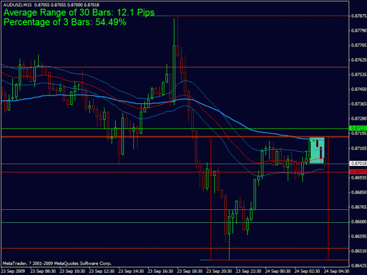Screen dimensions: 367x275
Task: Click the "23 Sep 22:30" time axis label
Action: coord(248,271)
